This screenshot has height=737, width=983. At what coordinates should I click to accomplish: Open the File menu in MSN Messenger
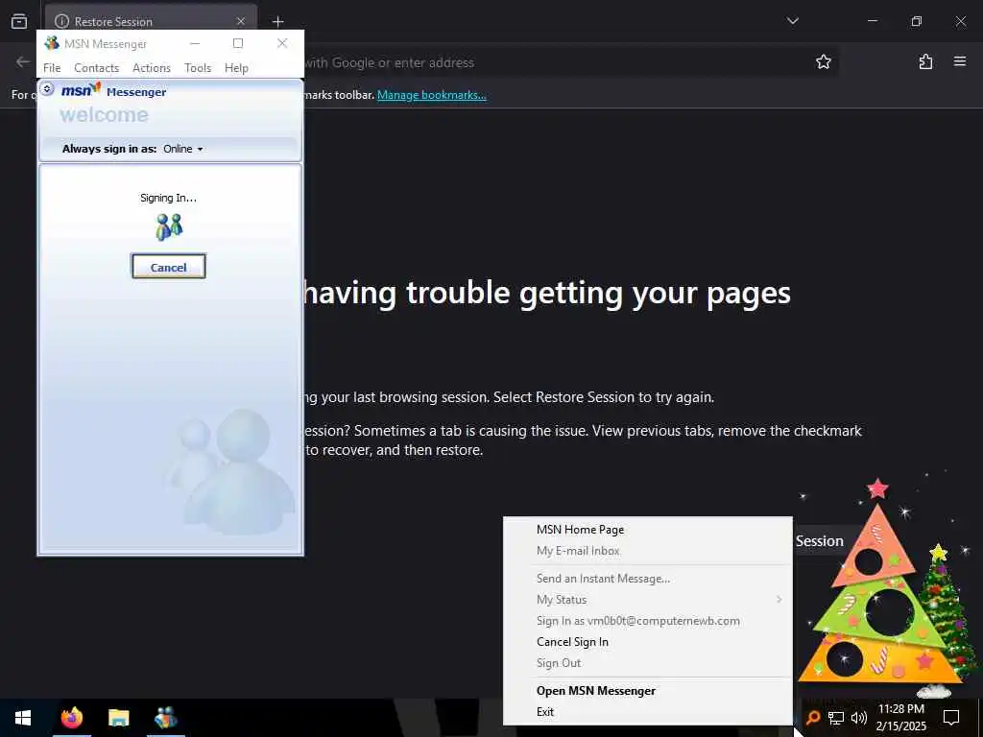(52, 68)
